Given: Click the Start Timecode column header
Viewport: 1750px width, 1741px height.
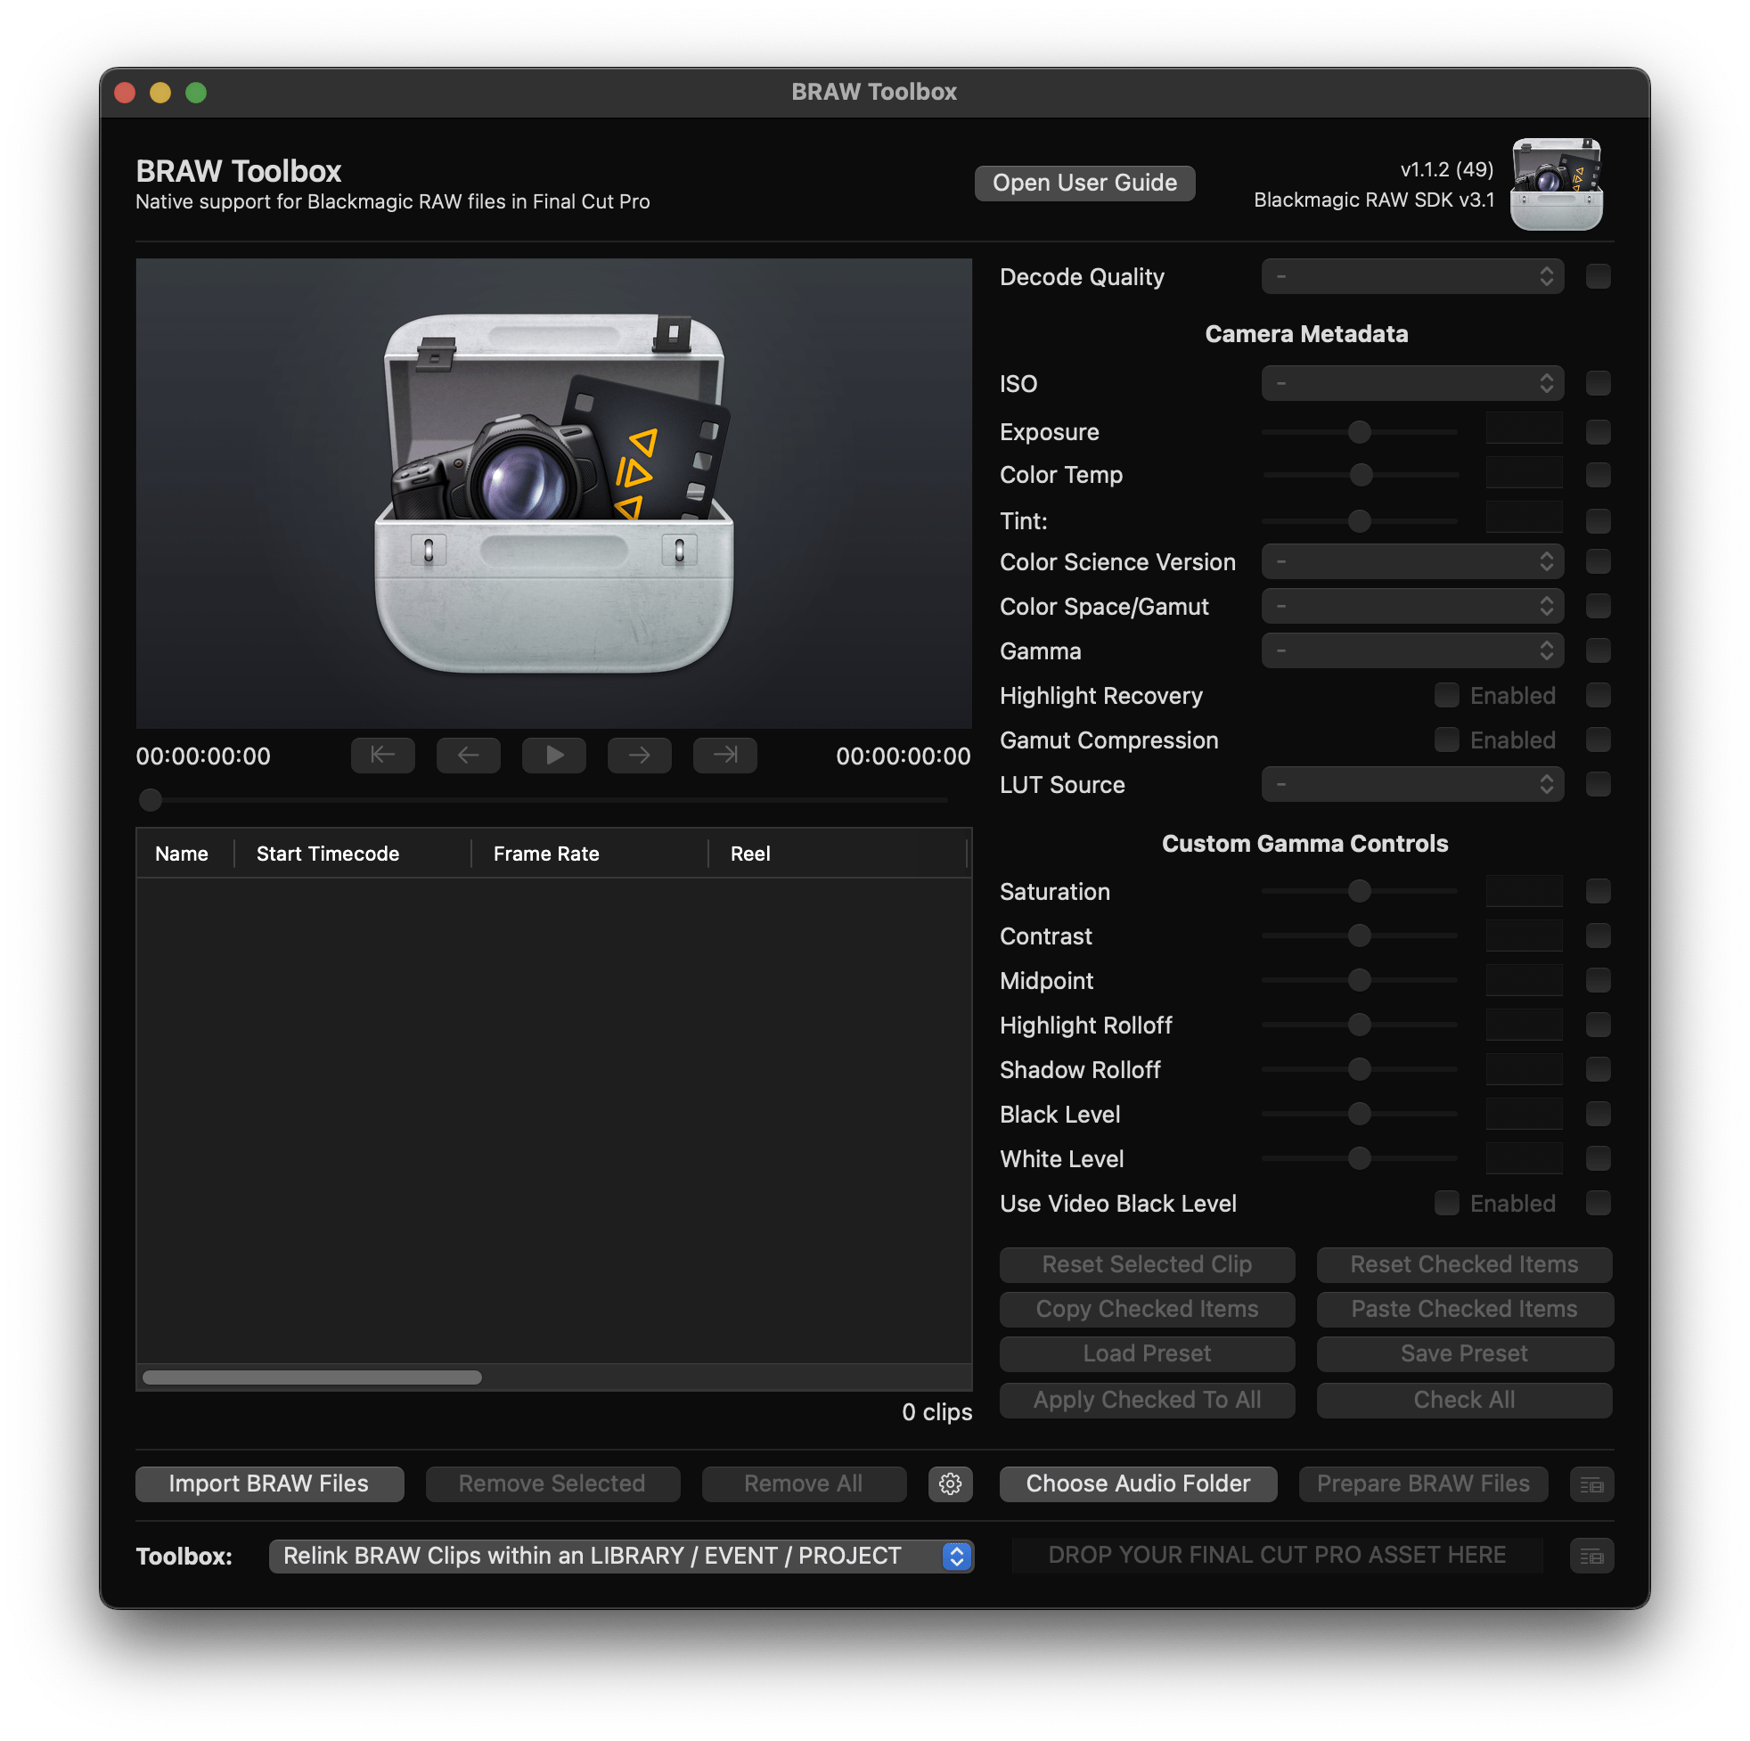Looking at the screenshot, I should pos(328,854).
